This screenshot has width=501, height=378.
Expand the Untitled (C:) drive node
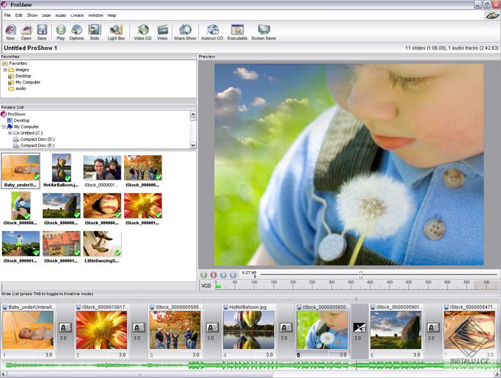10,133
